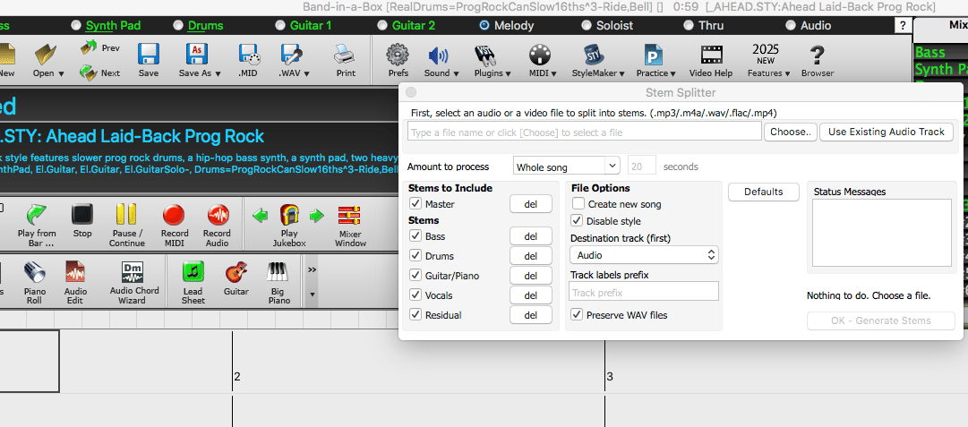
Task: Click Pause / Continue button
Action: [x=127, y=226]
